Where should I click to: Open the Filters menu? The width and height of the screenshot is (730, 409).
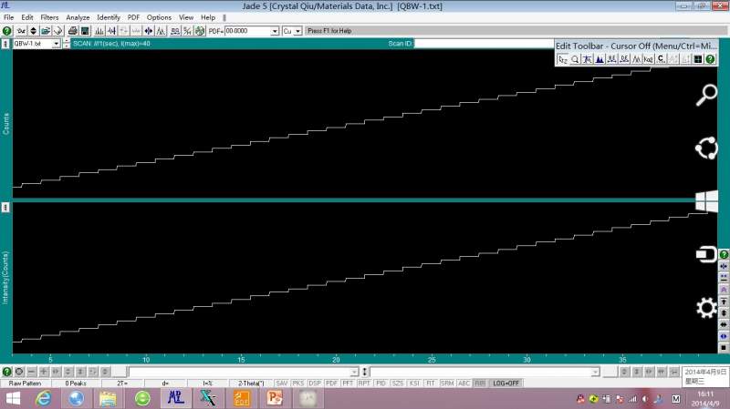click(x=49, y=17)
